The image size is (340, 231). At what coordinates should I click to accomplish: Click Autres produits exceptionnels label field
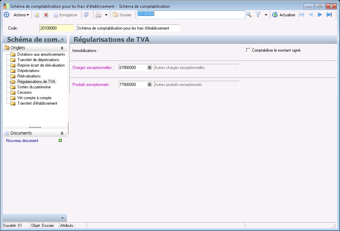197,85
